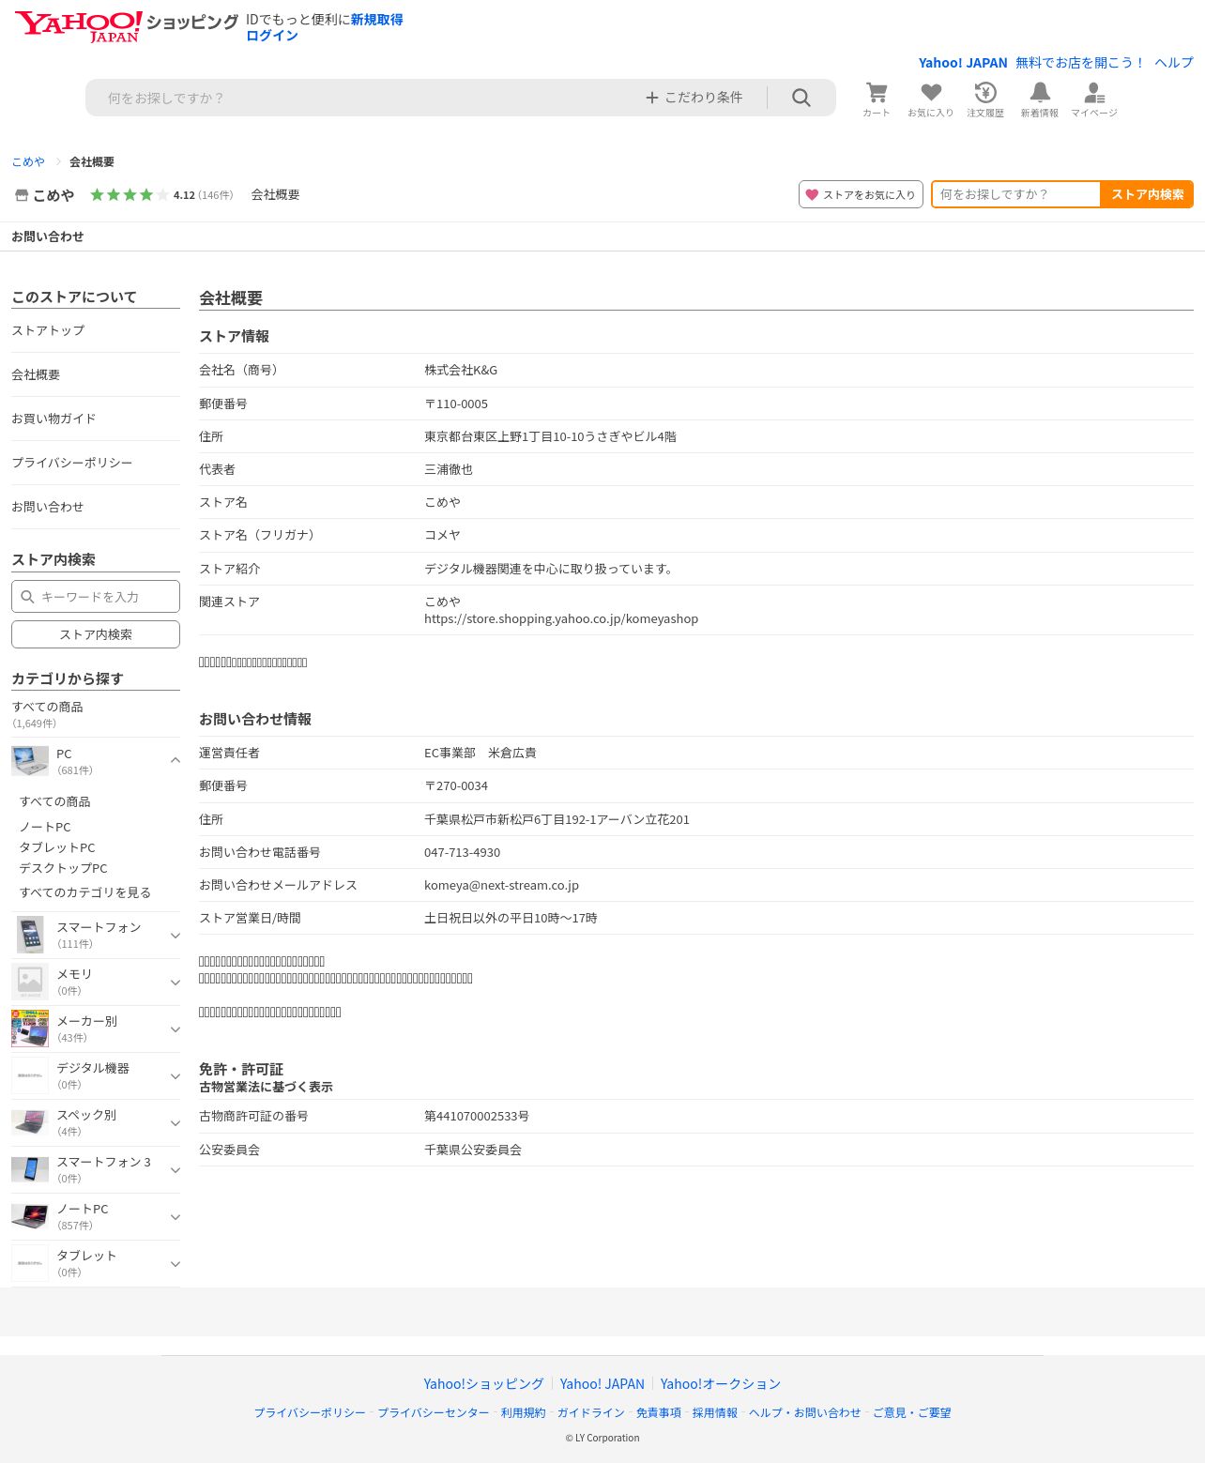
Task: Expand the ノートPC (857件) chevron
Action: click(x=175, y=1217)
